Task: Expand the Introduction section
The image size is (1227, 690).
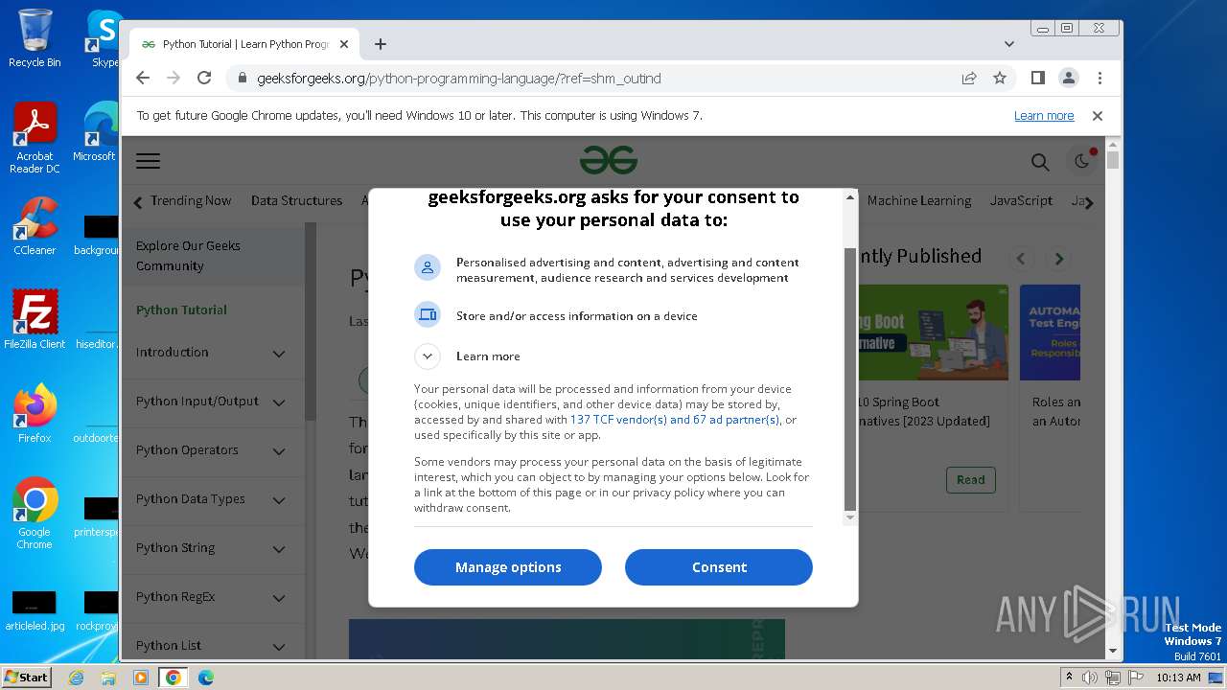Action: coord(279,354)
